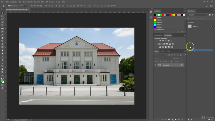The image size is (215, 121).
Task: Toggle lock image pixels brush icon
Action: (x=163, y=62)
